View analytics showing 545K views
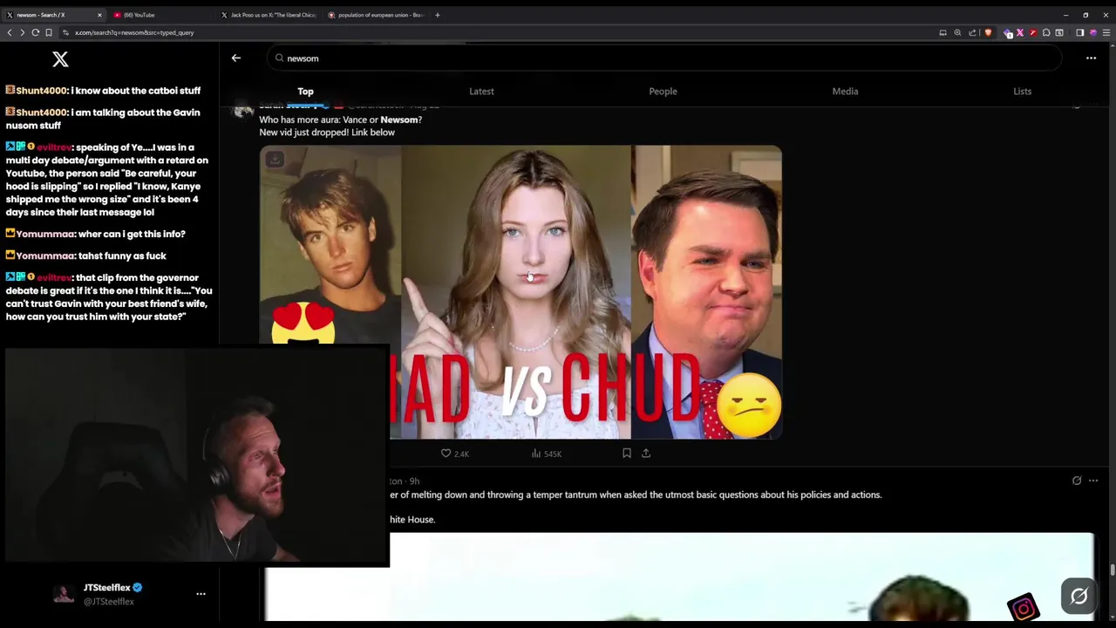1116x628 pixels. (547, 454)
